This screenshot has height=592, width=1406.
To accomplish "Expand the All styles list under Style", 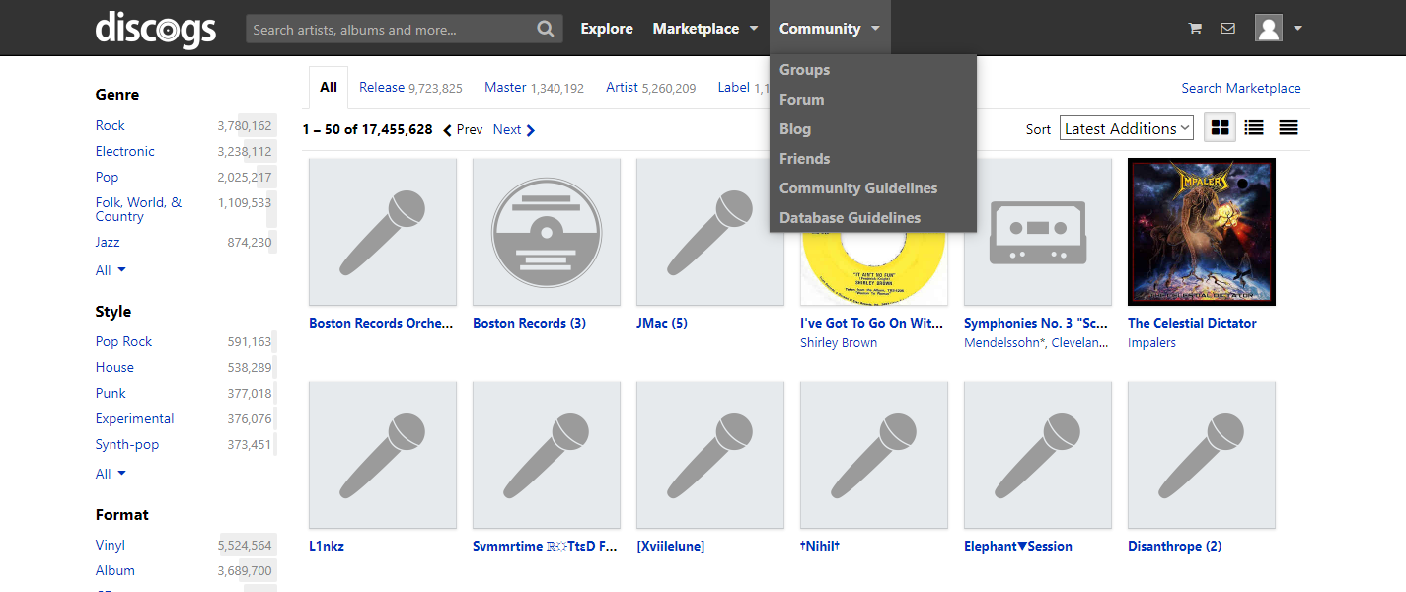I will pyautogui.click(x=111, y=474).
